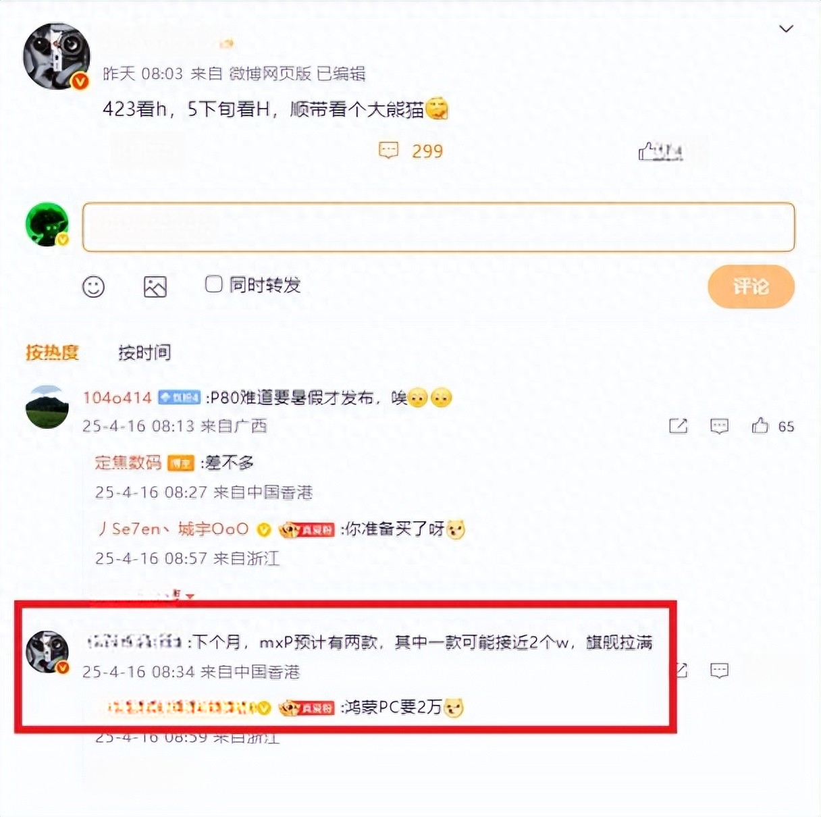Image resolution: width=821 pixels, height=817 pixels.
Task: Focus the comment text input box
Action: coord(438,227)
